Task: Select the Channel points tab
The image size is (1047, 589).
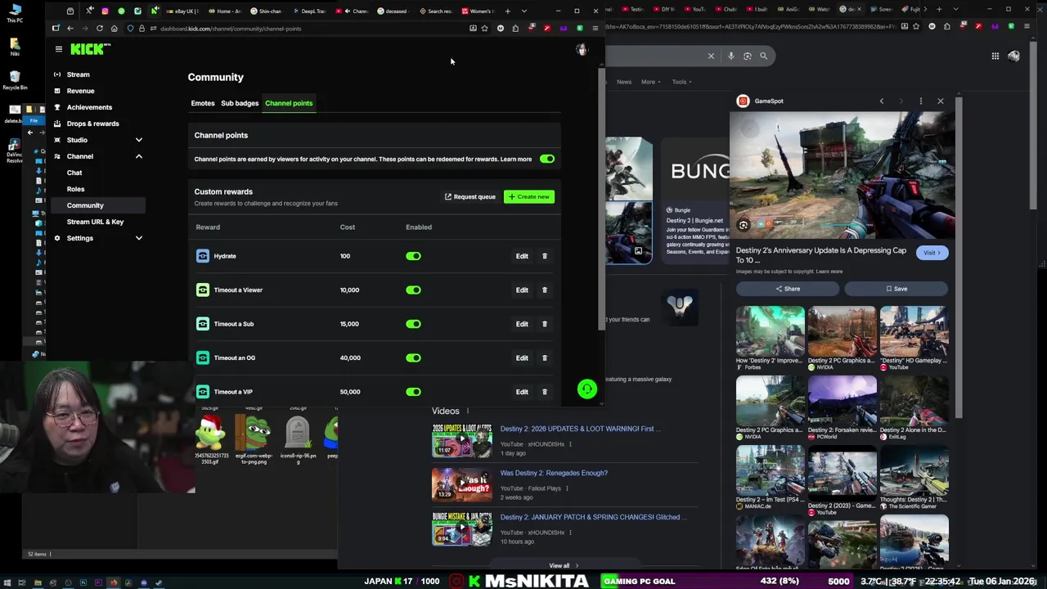Action: click(x=289, y=103)
